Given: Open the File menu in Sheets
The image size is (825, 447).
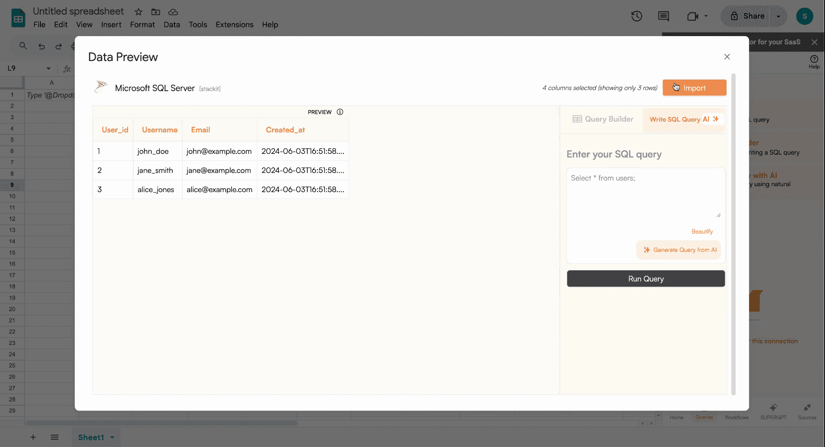Looking at the screenshot, I should (x=39, y=24).
